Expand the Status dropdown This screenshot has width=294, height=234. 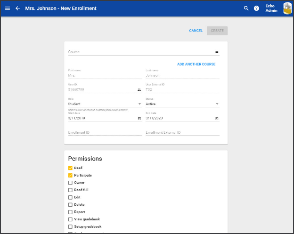(182, 104)
